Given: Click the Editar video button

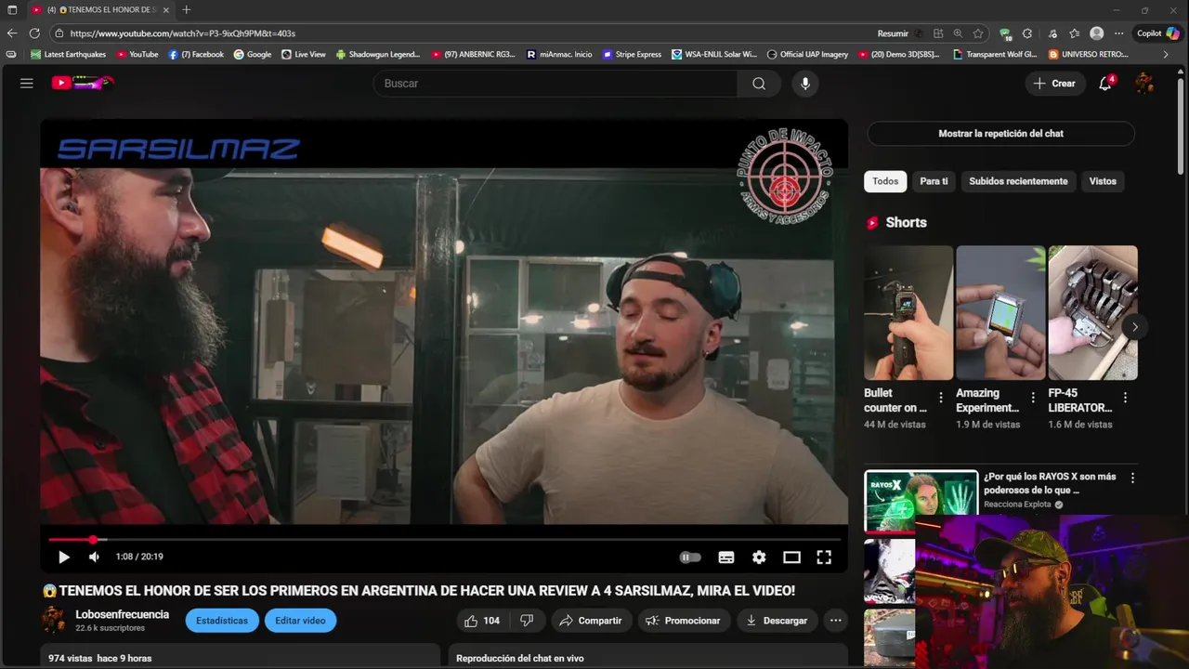Looking at the screenshot, I should [x=300, y=621].
